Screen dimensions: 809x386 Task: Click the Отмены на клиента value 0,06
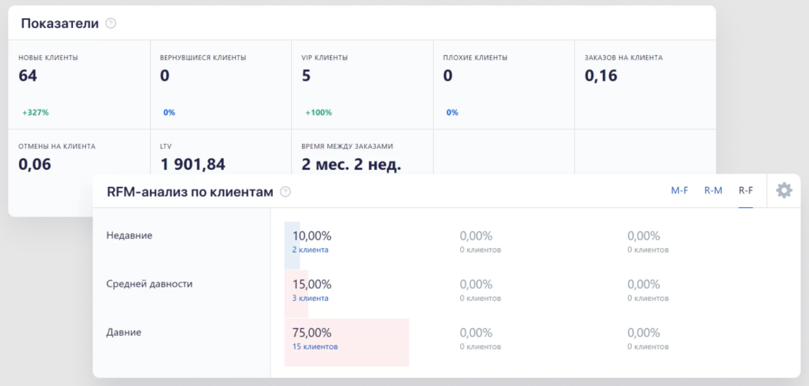pos(35,164)
